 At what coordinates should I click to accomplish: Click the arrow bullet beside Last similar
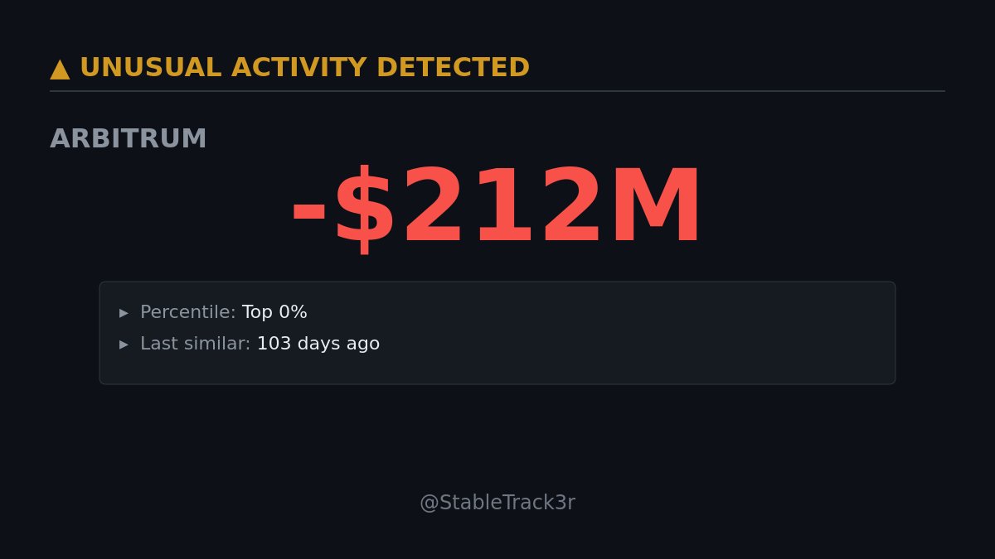[124, 345]
